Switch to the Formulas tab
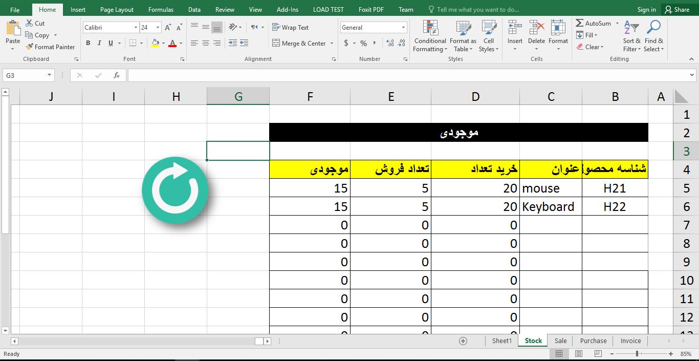The height and width of the screenshot is (361, 699). click(x=161, y=10)
